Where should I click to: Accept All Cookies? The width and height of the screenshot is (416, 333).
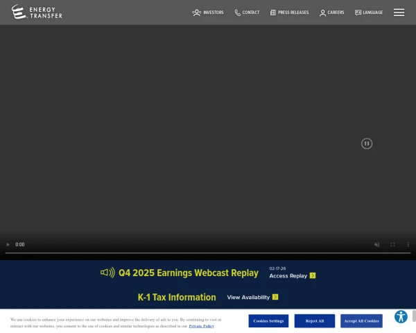point(362,321)
